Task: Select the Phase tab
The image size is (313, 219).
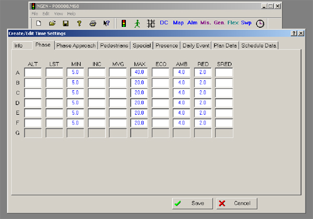Action: pos(43,45)
